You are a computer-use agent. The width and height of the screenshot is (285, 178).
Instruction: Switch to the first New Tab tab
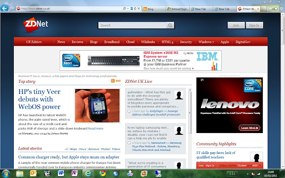[x=201, y=9]
